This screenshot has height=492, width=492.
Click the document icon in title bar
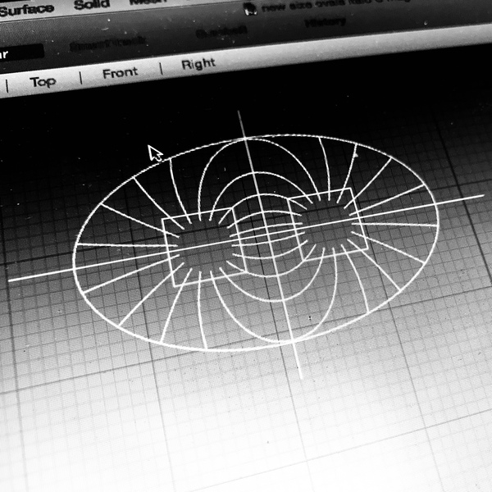250,9
